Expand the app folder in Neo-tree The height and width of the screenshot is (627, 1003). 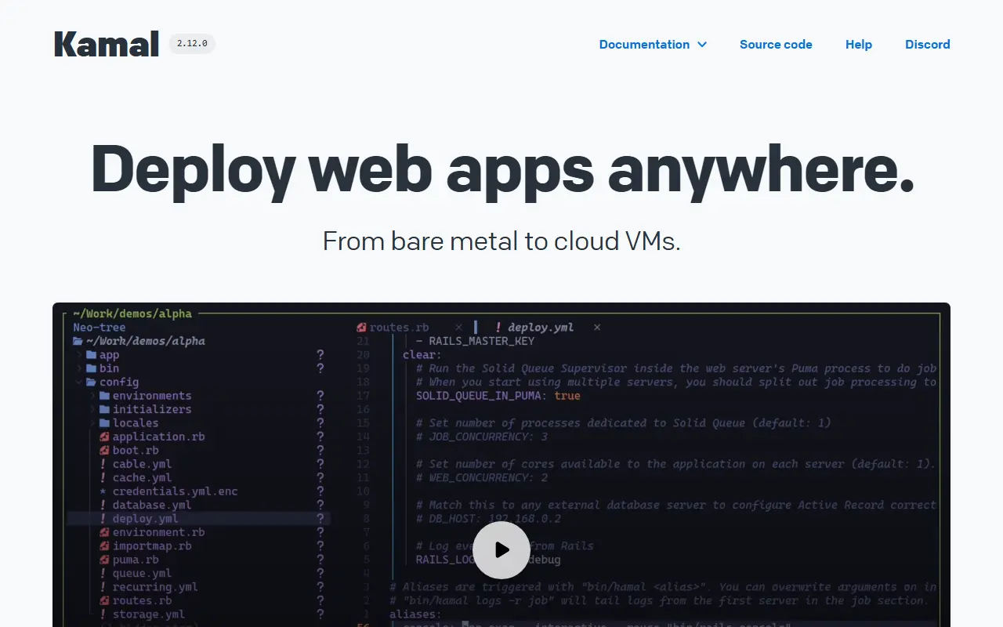[103, 355]
